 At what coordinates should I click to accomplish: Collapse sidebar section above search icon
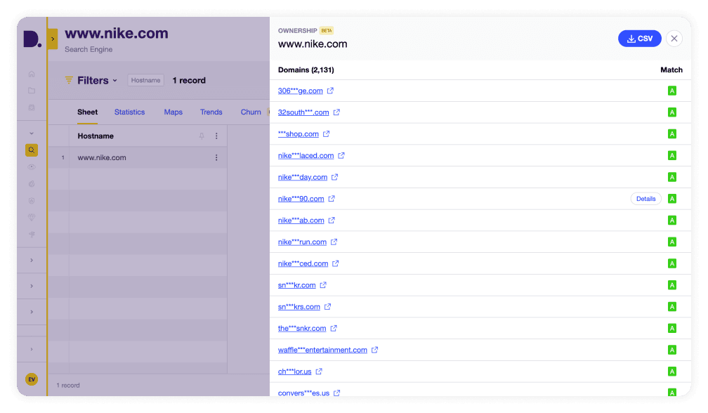[x=32, y=133]
